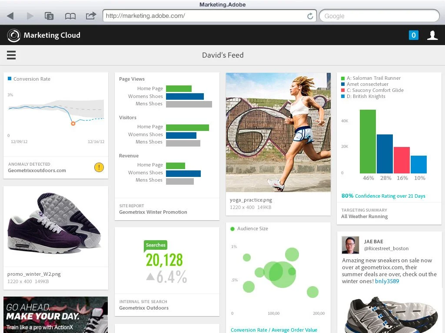Click the orange anomaly point on chart

click(x=73, y=124)
